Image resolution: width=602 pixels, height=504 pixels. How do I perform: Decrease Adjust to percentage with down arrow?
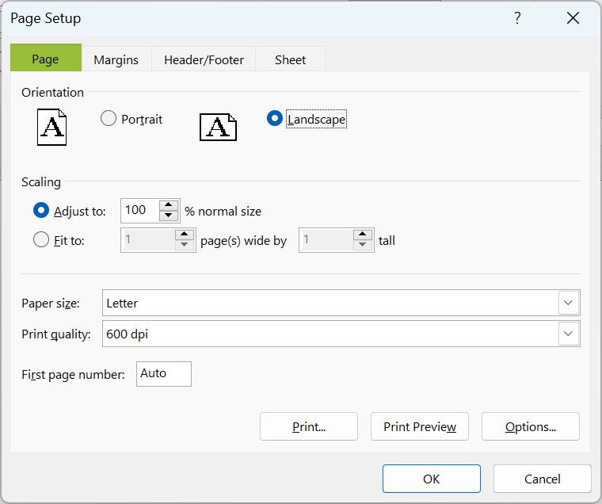point(168,215)
